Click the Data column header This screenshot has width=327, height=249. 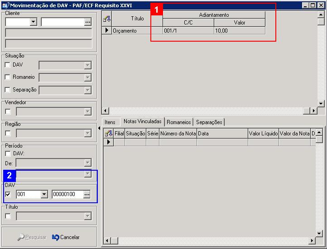coord(222,134)
